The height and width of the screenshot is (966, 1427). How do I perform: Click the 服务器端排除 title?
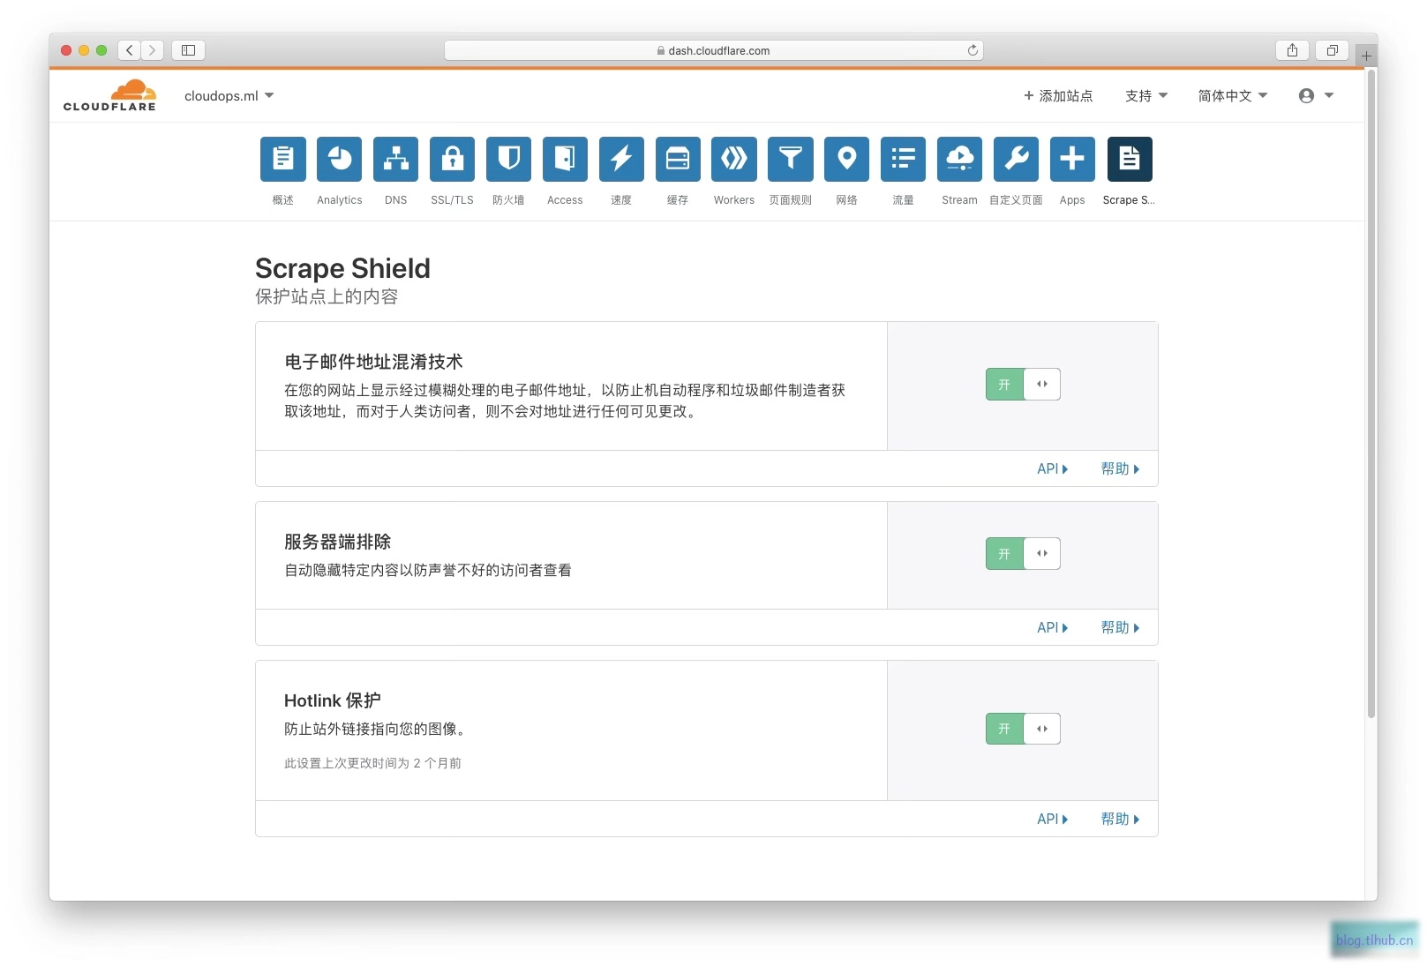337,542
